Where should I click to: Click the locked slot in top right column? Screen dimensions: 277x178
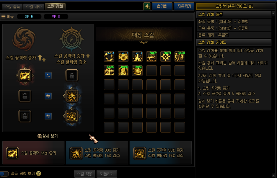click(72, 76)
